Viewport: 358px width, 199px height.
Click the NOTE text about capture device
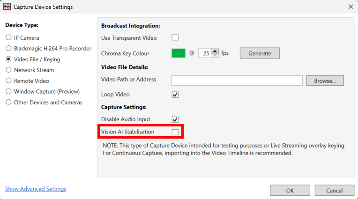[x=224, y=149]
